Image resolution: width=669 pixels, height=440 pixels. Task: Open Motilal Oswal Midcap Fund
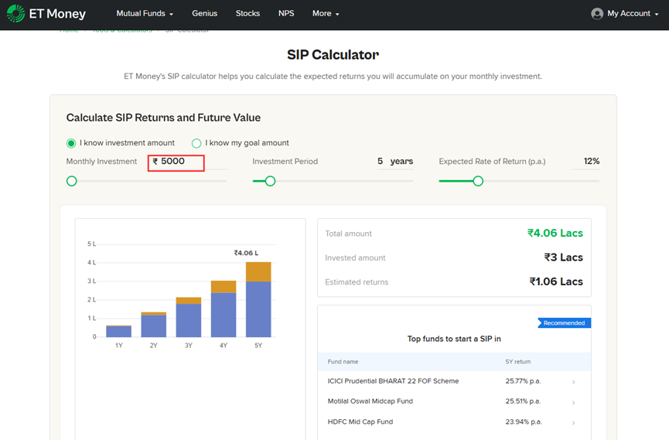point(370,401)
